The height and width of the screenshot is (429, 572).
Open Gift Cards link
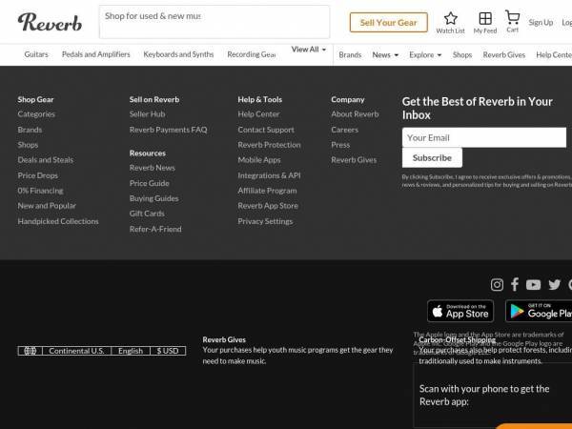147,214
